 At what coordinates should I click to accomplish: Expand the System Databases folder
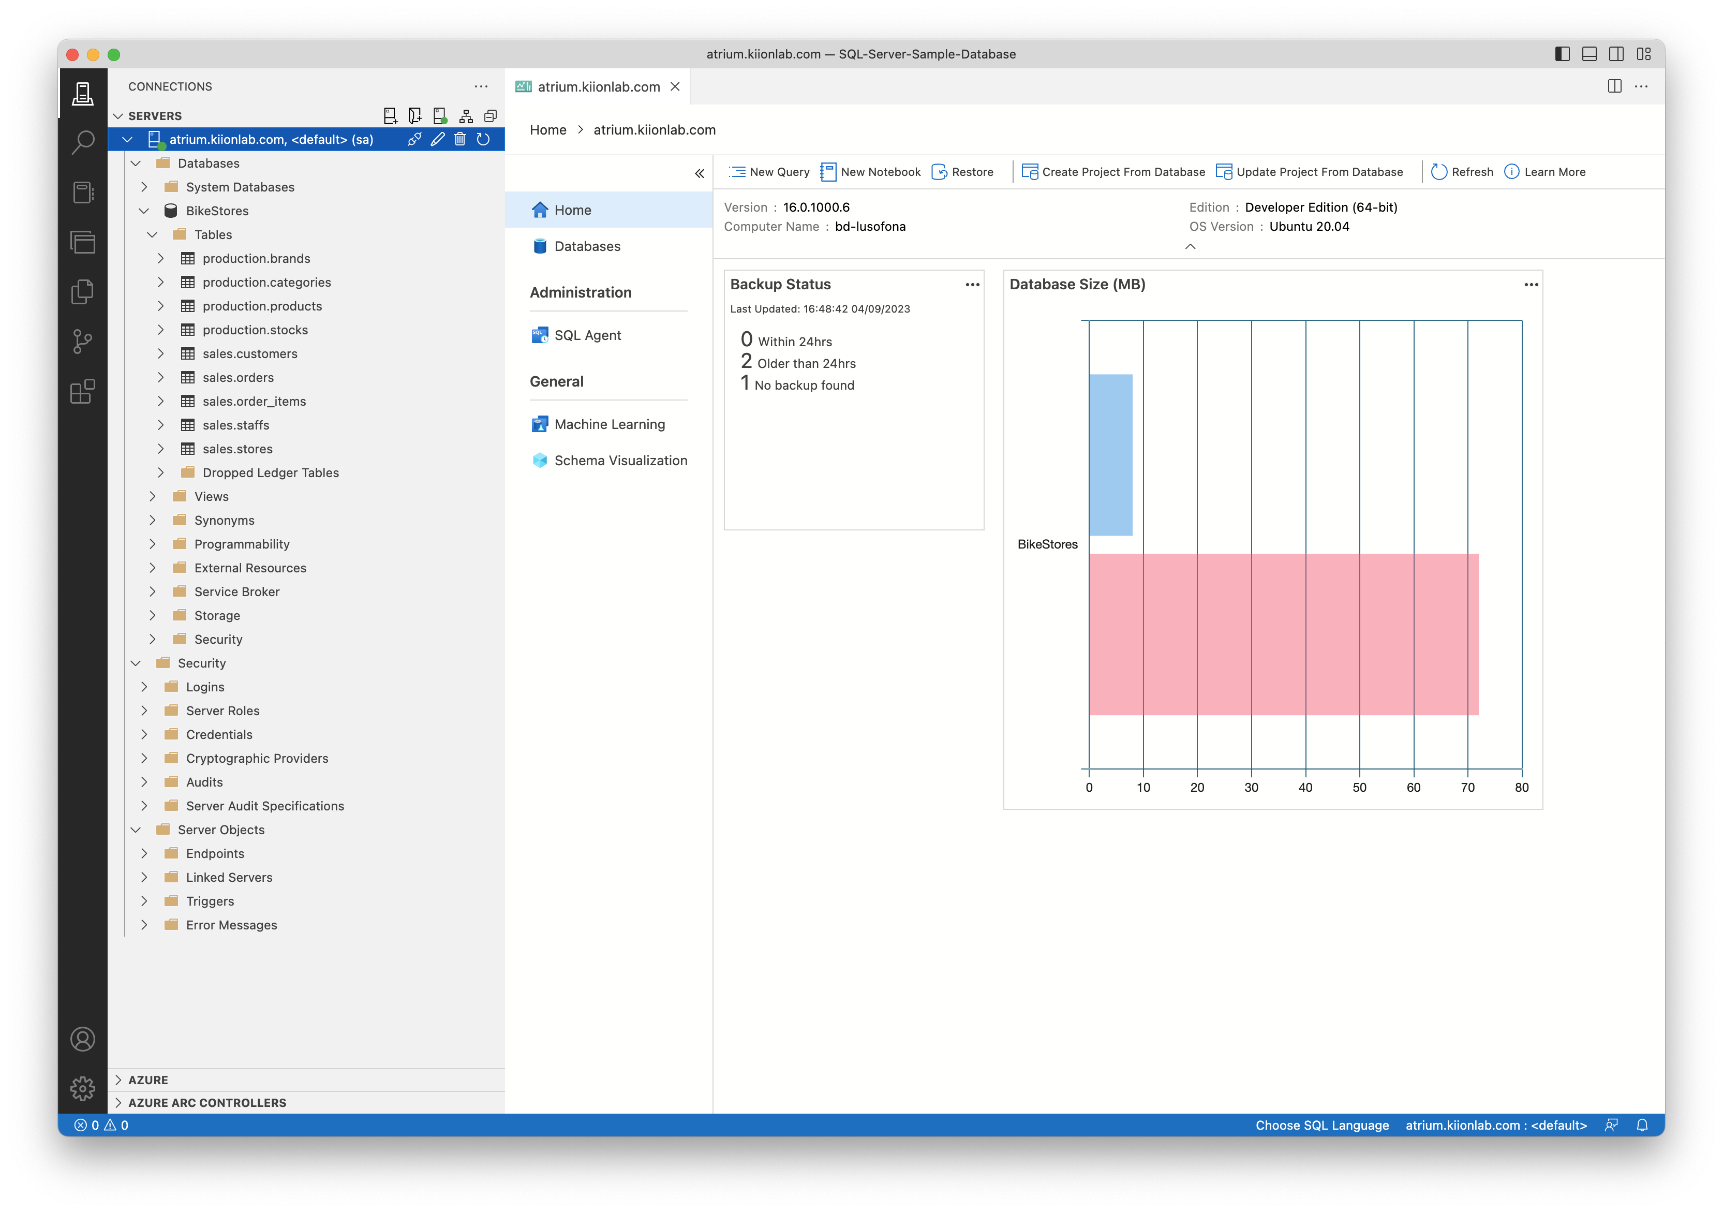[144, 187]
